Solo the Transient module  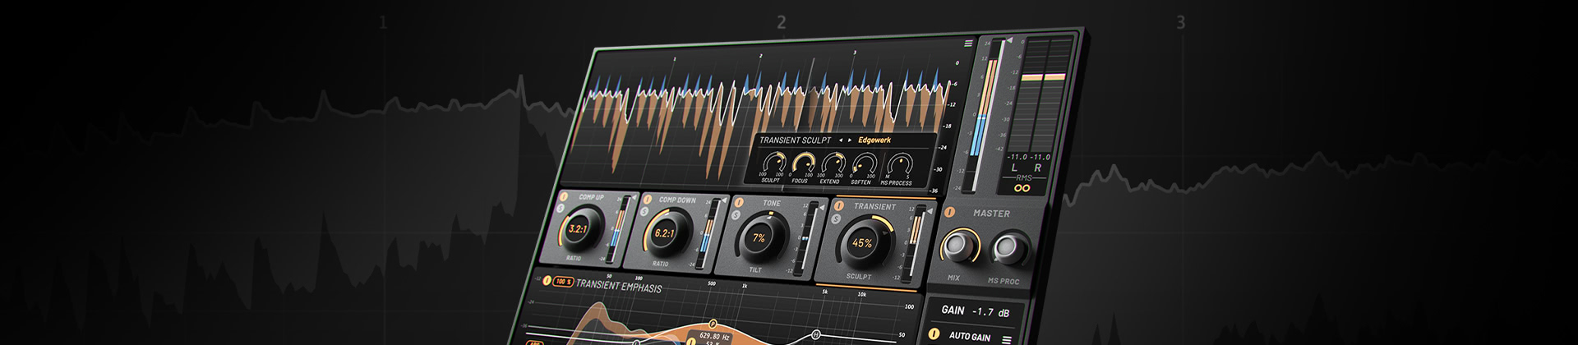pos(837,218)
